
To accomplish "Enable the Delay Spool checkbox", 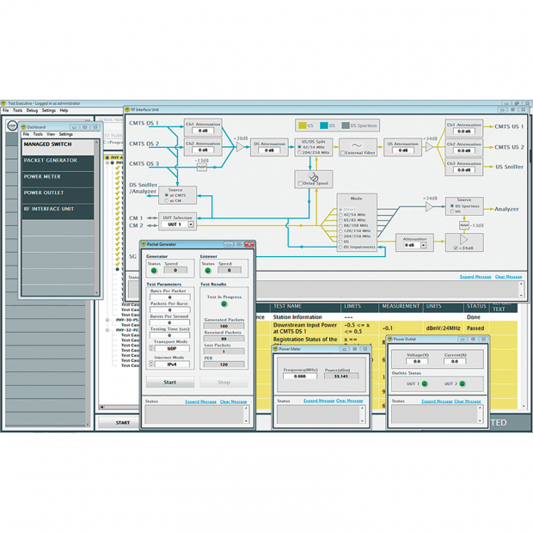I will click(300, 183).
